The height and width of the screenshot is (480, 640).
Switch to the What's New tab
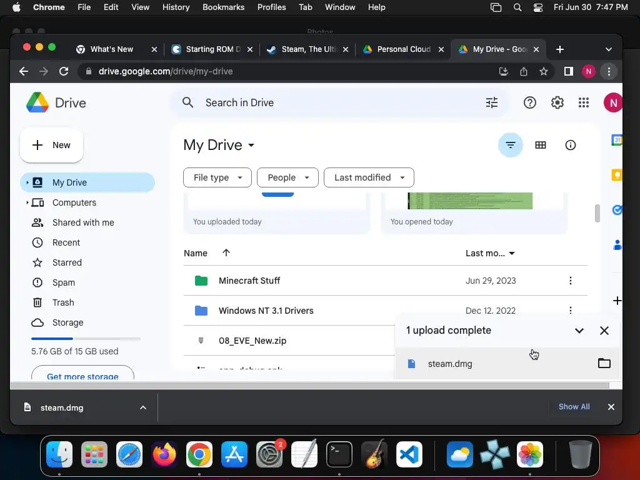click(116, 49)
